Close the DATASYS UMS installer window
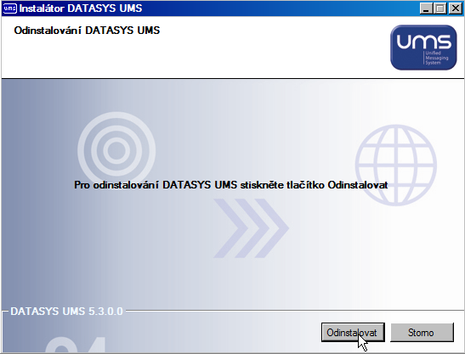 click(455, 8)
